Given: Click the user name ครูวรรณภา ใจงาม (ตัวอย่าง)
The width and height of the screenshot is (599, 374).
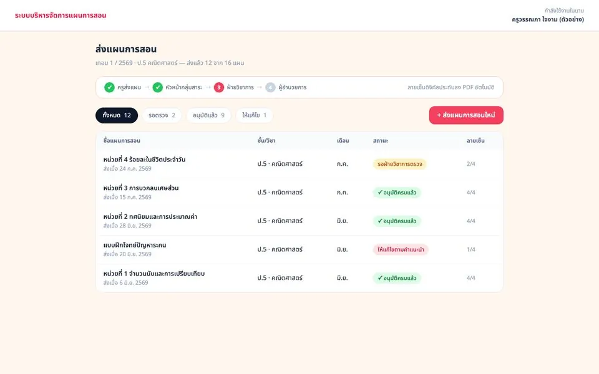Looking at the screenshot, I should 548,19.
